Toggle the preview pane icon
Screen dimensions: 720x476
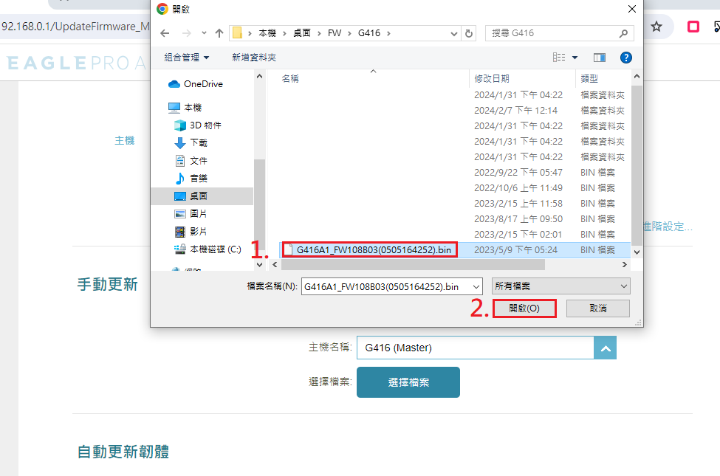pyautogui.click(x=599, y=58)
